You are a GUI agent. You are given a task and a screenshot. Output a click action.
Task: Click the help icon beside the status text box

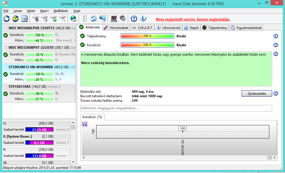(x=276, y=54)
